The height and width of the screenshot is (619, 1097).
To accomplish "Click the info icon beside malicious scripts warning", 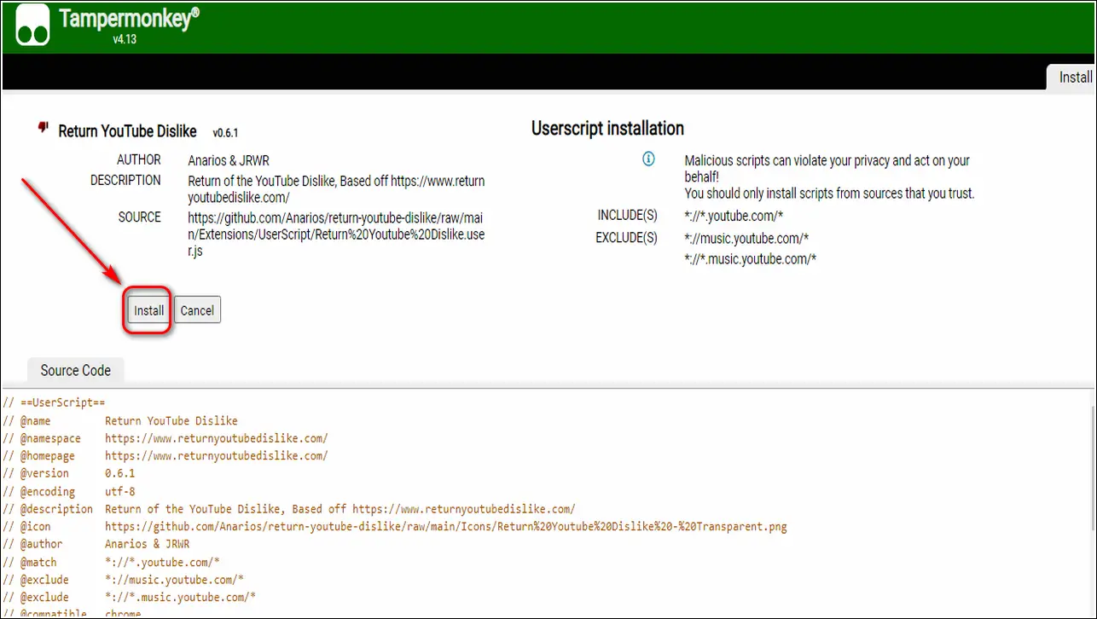I will [648, 159].
